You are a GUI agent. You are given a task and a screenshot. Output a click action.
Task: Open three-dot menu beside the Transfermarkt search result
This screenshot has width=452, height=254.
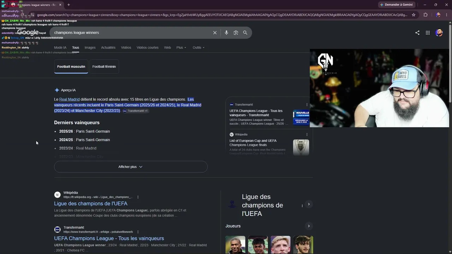pyautogui.click(x=138, y=232)
